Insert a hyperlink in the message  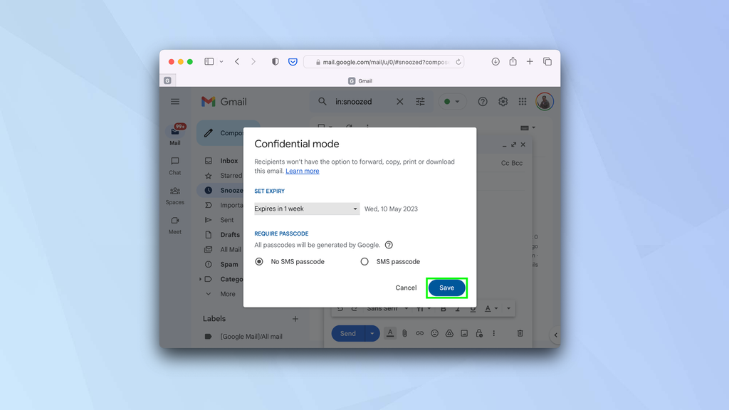(x=419, y=333)
